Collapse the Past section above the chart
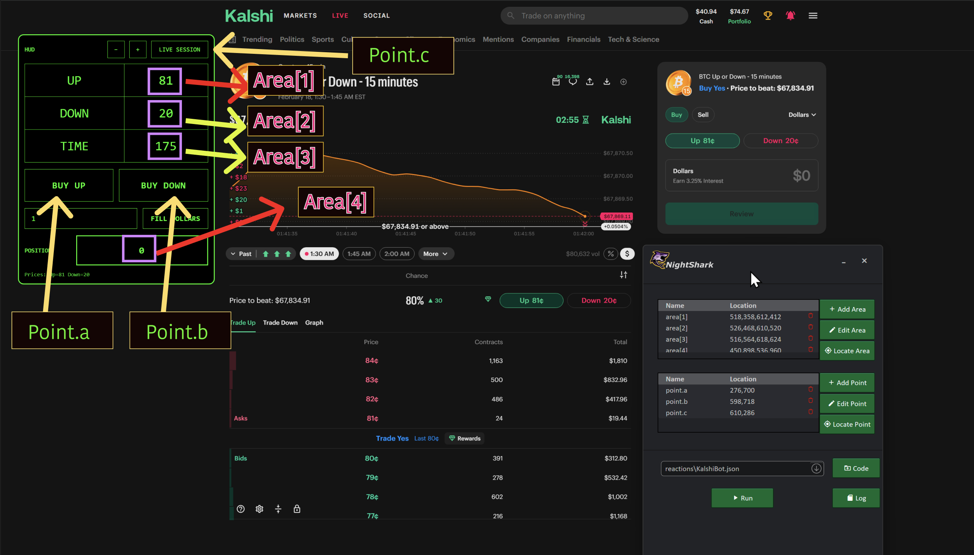974x555 pixels. point(233,254)
